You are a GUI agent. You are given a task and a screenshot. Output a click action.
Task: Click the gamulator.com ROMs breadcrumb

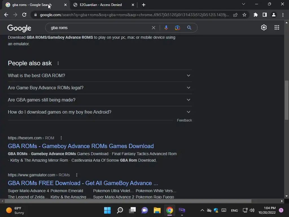(x=39, y=175)
